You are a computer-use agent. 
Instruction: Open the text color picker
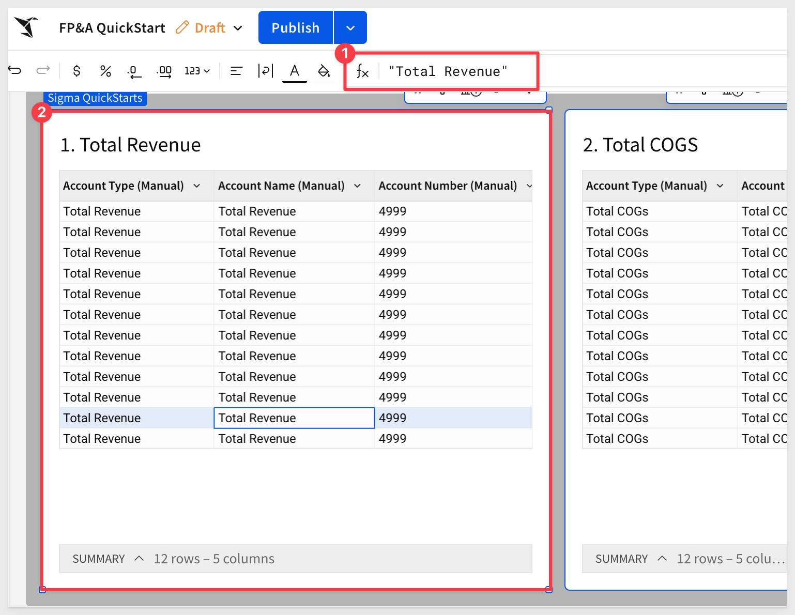pyautogui.click(x=295, y=71)
